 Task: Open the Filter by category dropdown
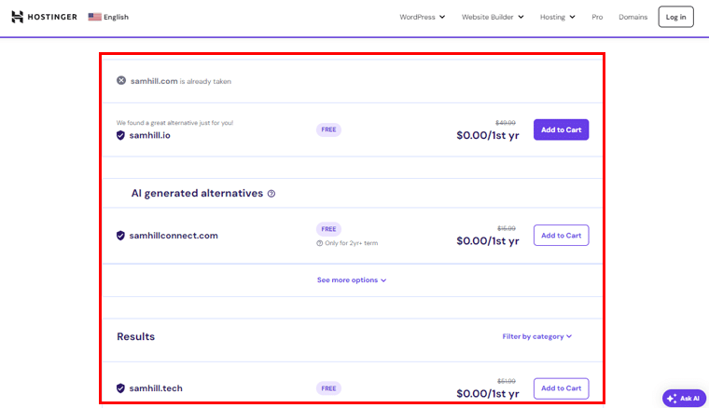pos(537,336)
